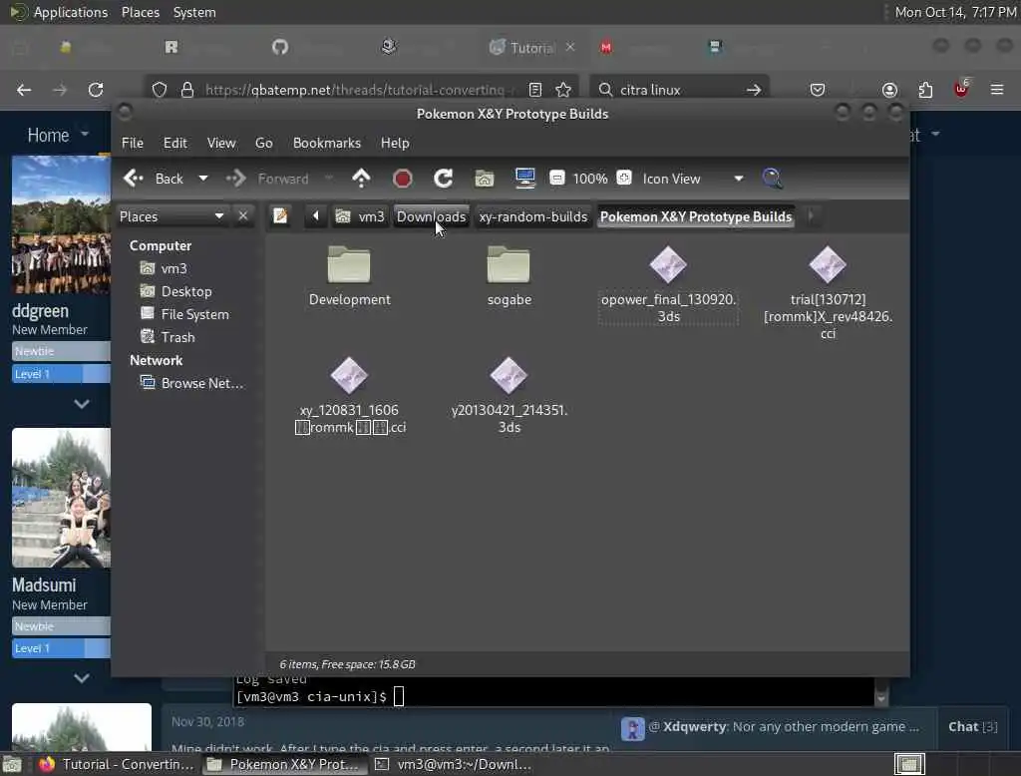Click the search go arrow in Firefox
Image resolution: width=1021 pixels, height=776 pixels.
pos(754,90)
